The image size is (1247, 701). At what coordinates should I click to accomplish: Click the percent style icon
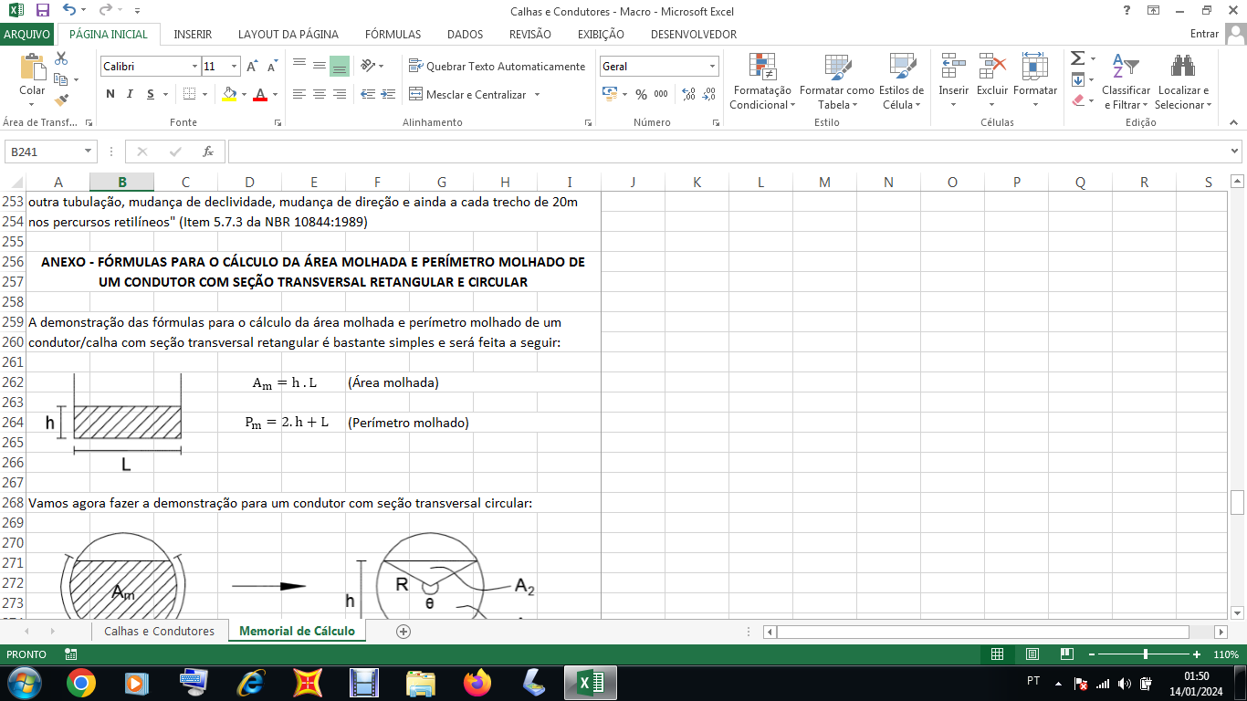[x=641, y=94]
